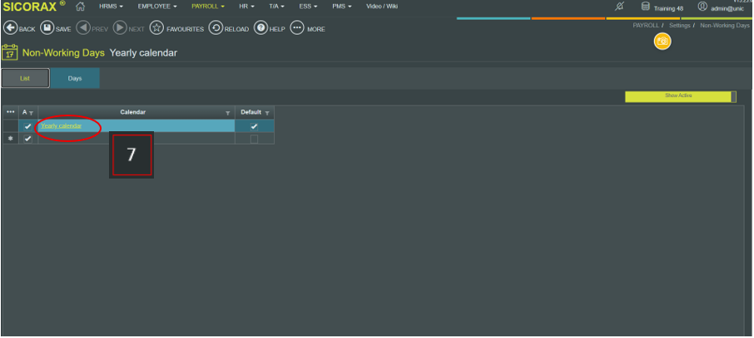Expand the EMPLOYEE dropdown menu
The image size is (754, 338).
pos(157,7)
